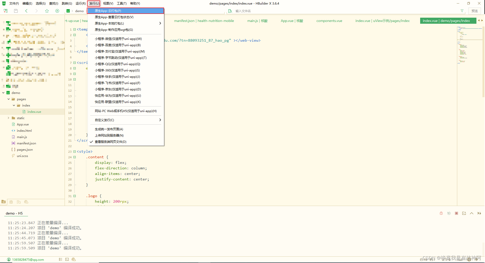Switch to components.vue tab

[329, 21]
